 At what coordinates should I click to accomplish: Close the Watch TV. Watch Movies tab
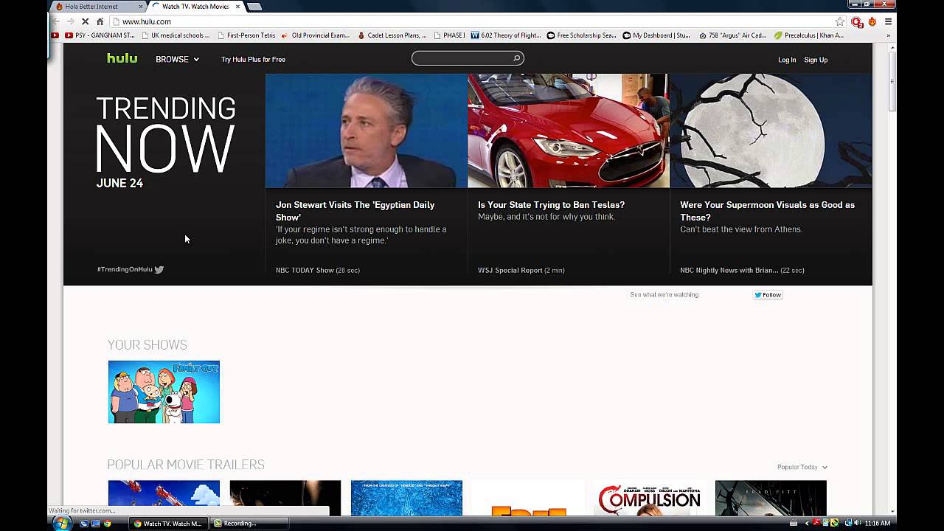237,7
